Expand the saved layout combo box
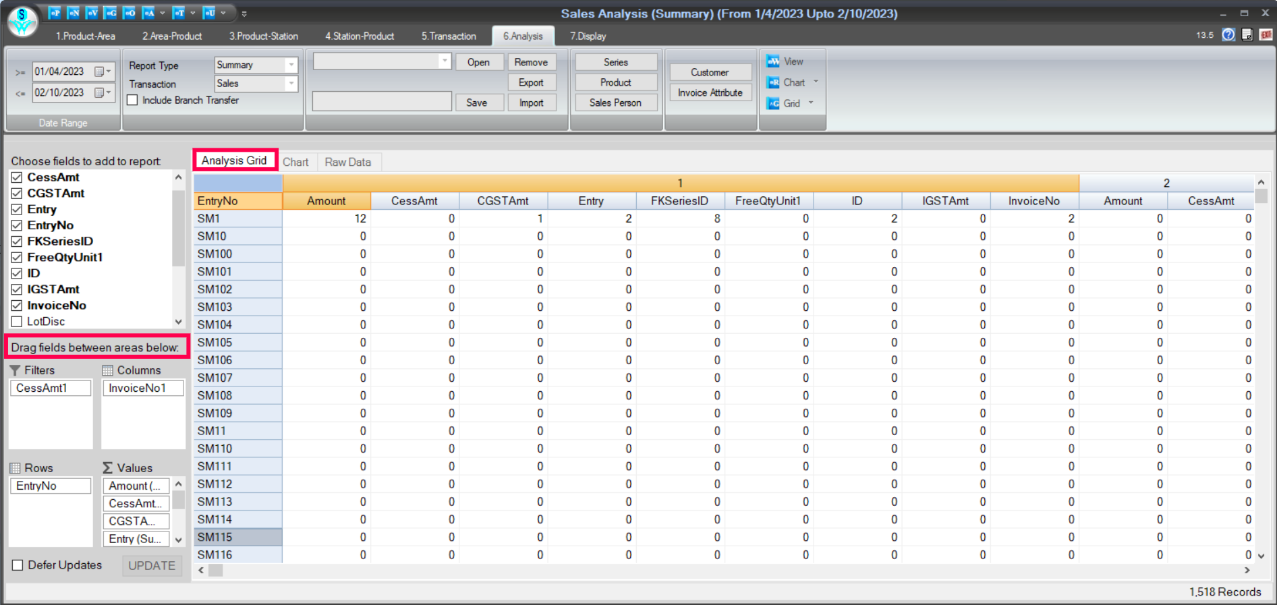This screenshot has height=605, width=1277. coord(444,61)
